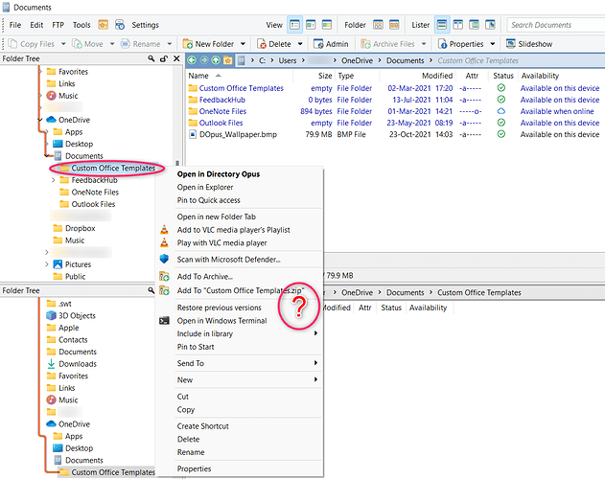Go forward with the green forward arrow
Screen dimensions: 605x479
coord(203,60)
